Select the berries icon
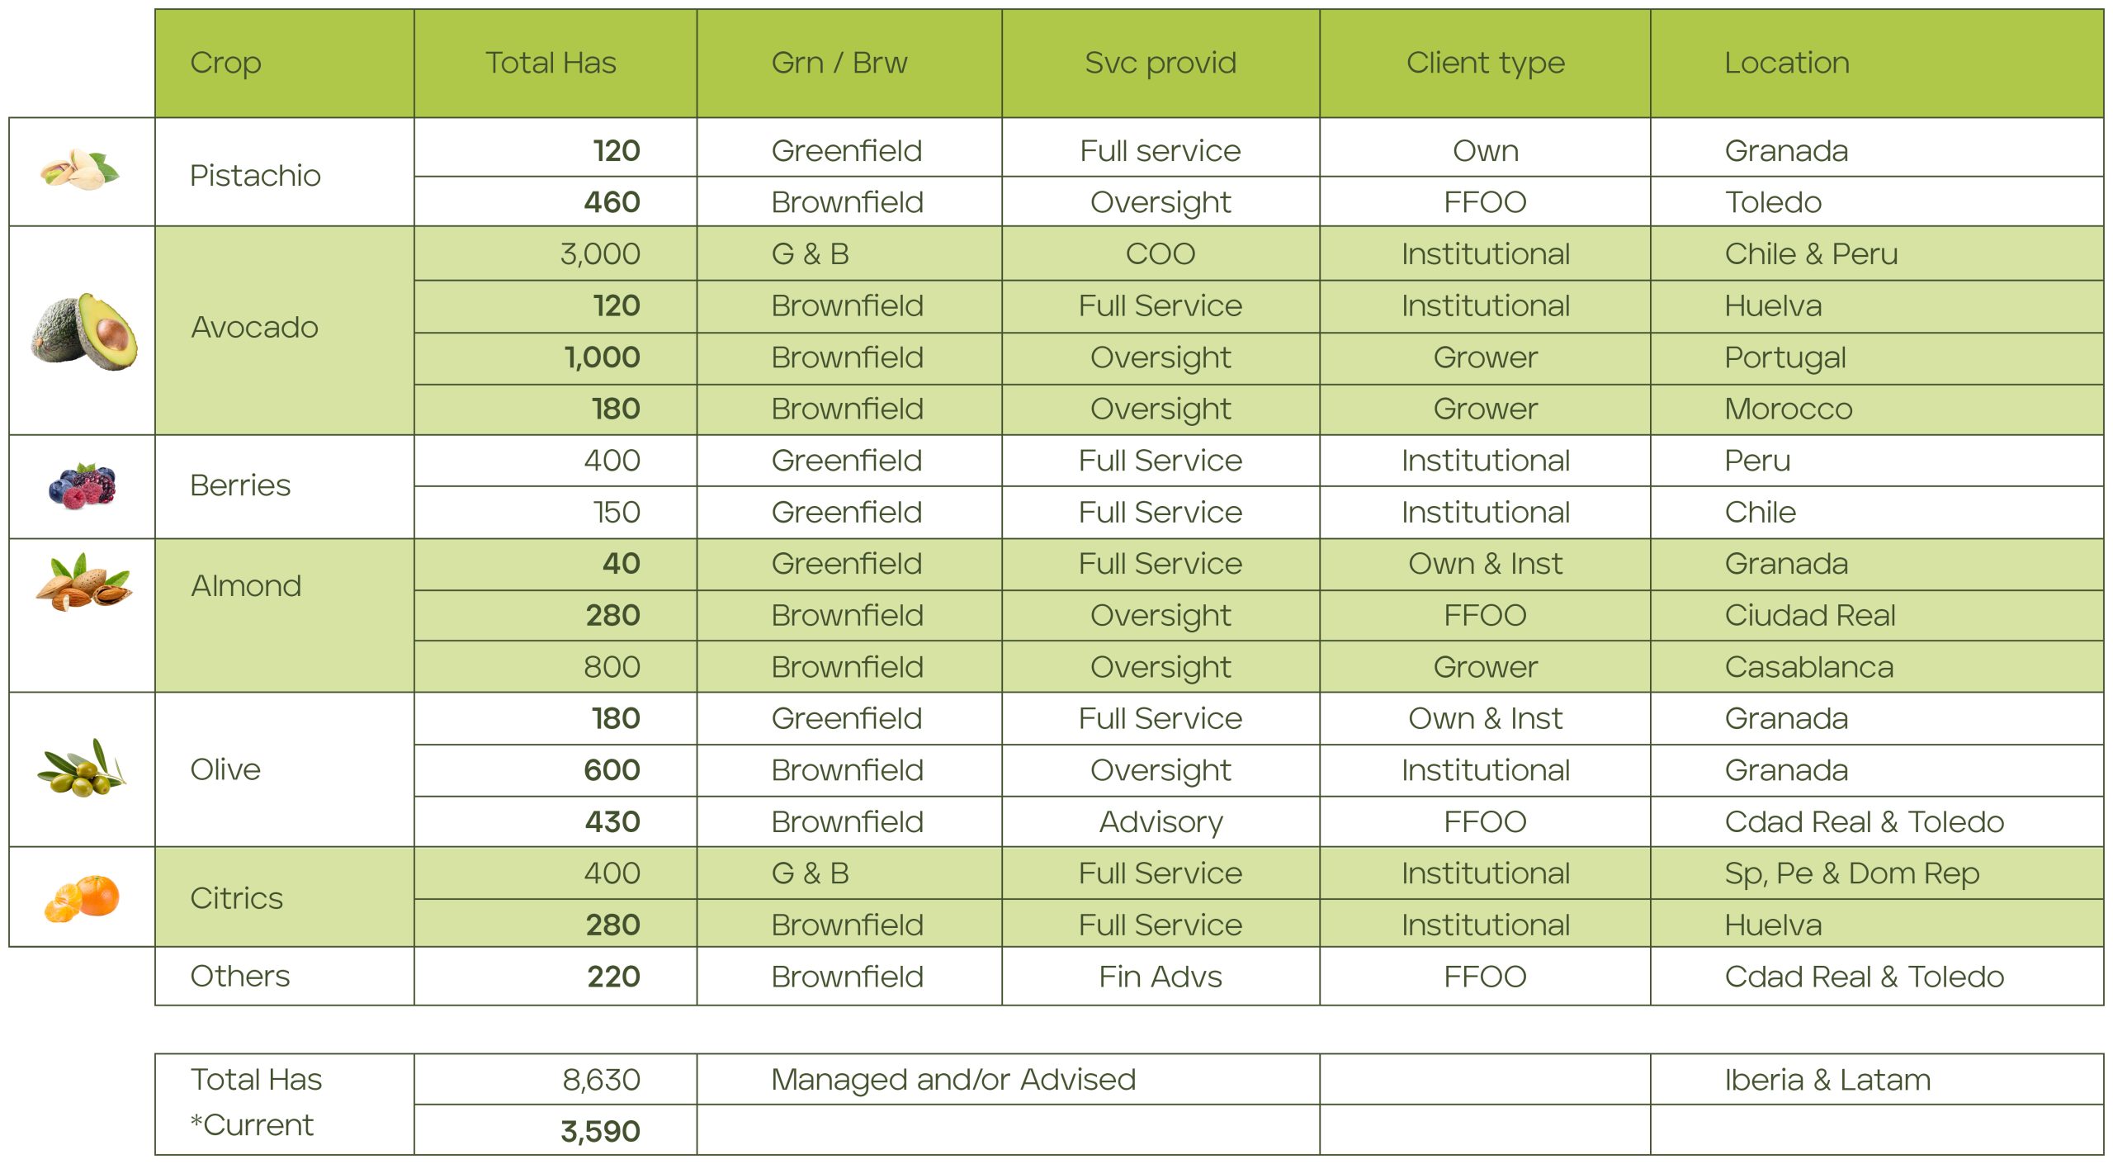Image resolution: width=2113 pixels, height=1164 pixels. pos(82,485)
